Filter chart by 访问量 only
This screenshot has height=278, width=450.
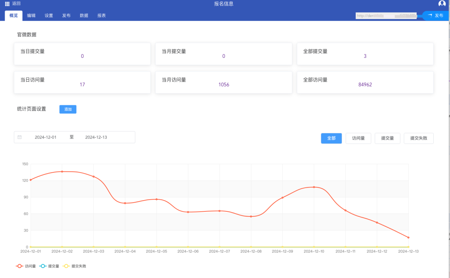click(x=358, y=139)
